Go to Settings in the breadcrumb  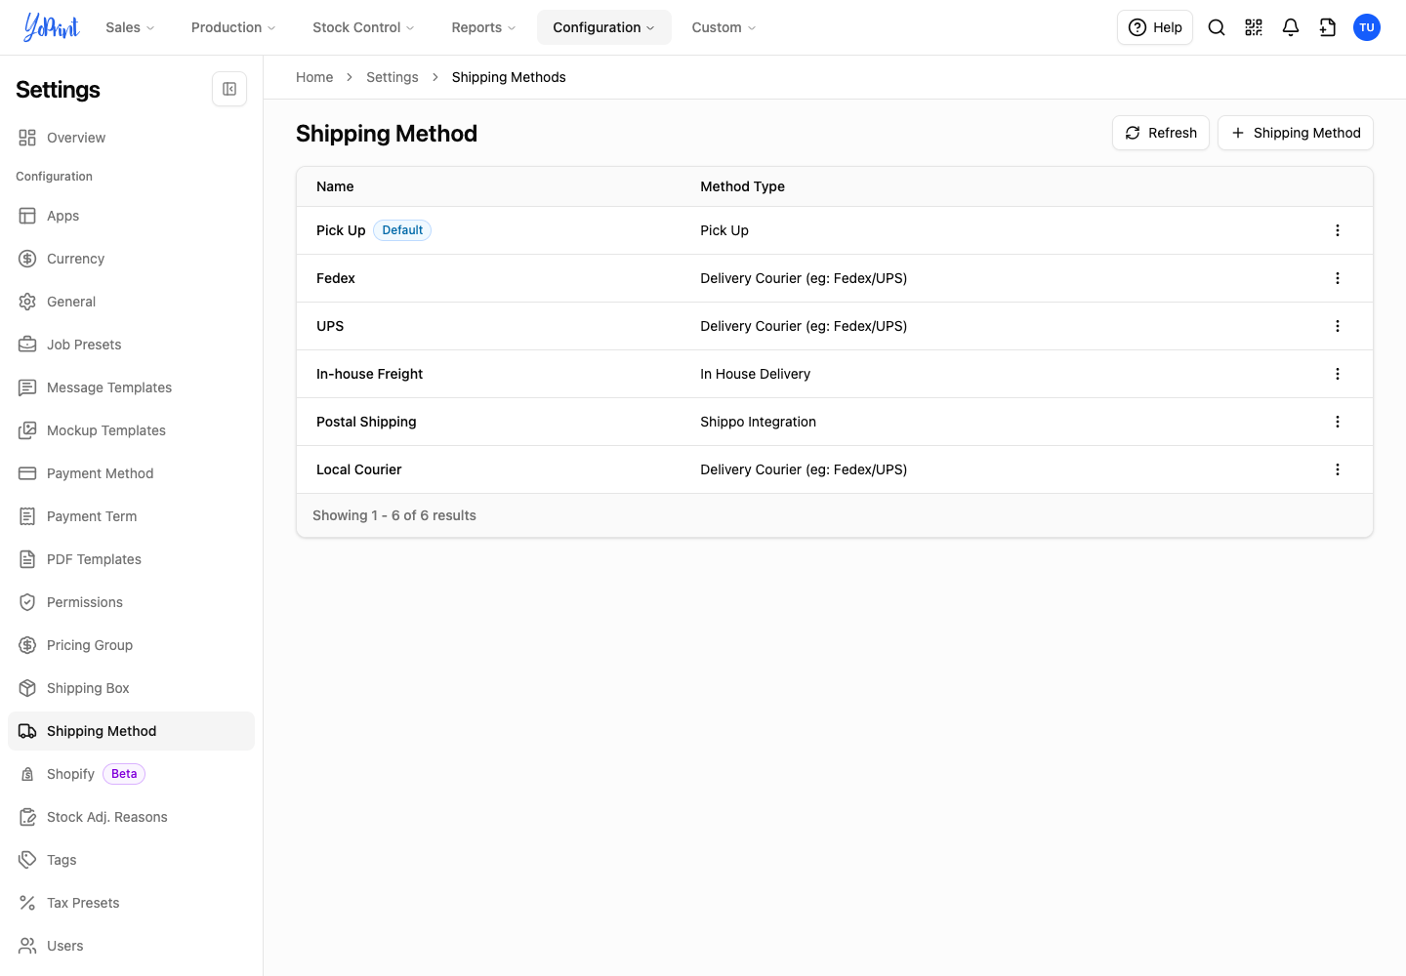(x=393, y=77)
